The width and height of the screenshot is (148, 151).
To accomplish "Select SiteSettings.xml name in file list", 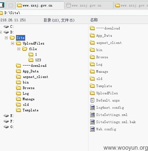I will click(112, 115).
